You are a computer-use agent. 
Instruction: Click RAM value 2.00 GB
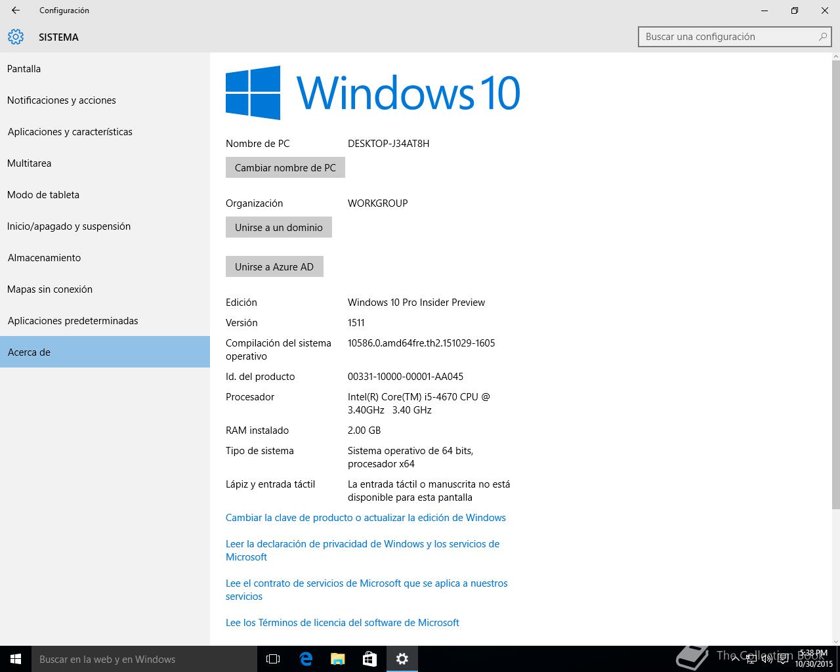pyautogui.click(x=364, y=430)
